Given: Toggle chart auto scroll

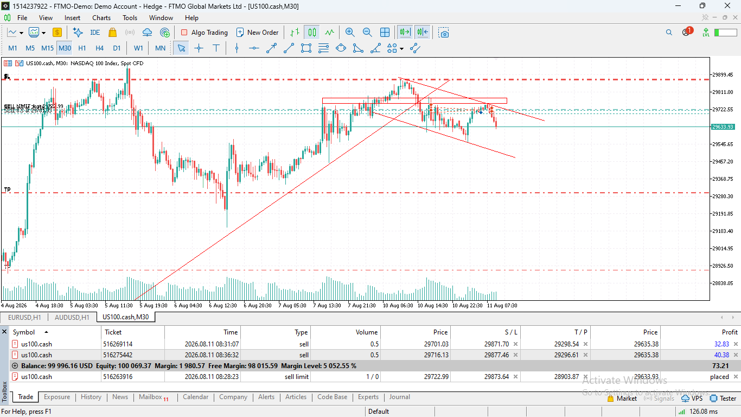Looking at the screenshot, I should coord(405,33).
